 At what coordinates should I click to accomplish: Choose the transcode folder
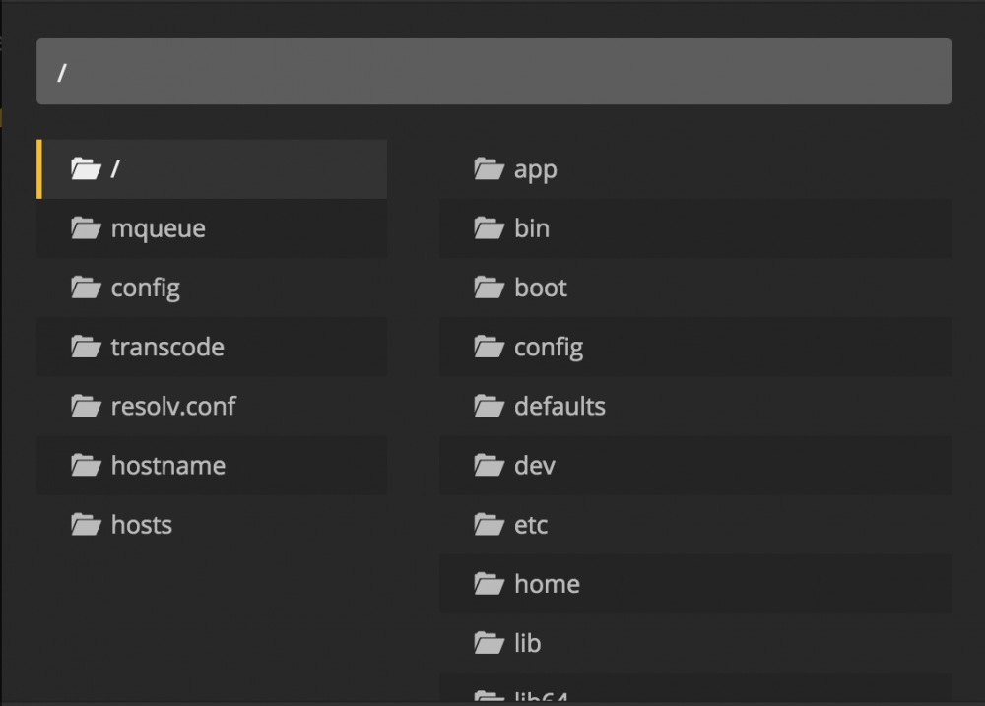tap(212, 347)
